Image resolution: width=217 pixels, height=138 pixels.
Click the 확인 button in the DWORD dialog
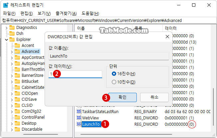[x=122, y=97]
